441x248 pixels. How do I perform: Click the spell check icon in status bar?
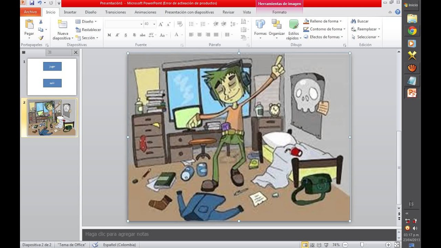[x=95, y=245]
